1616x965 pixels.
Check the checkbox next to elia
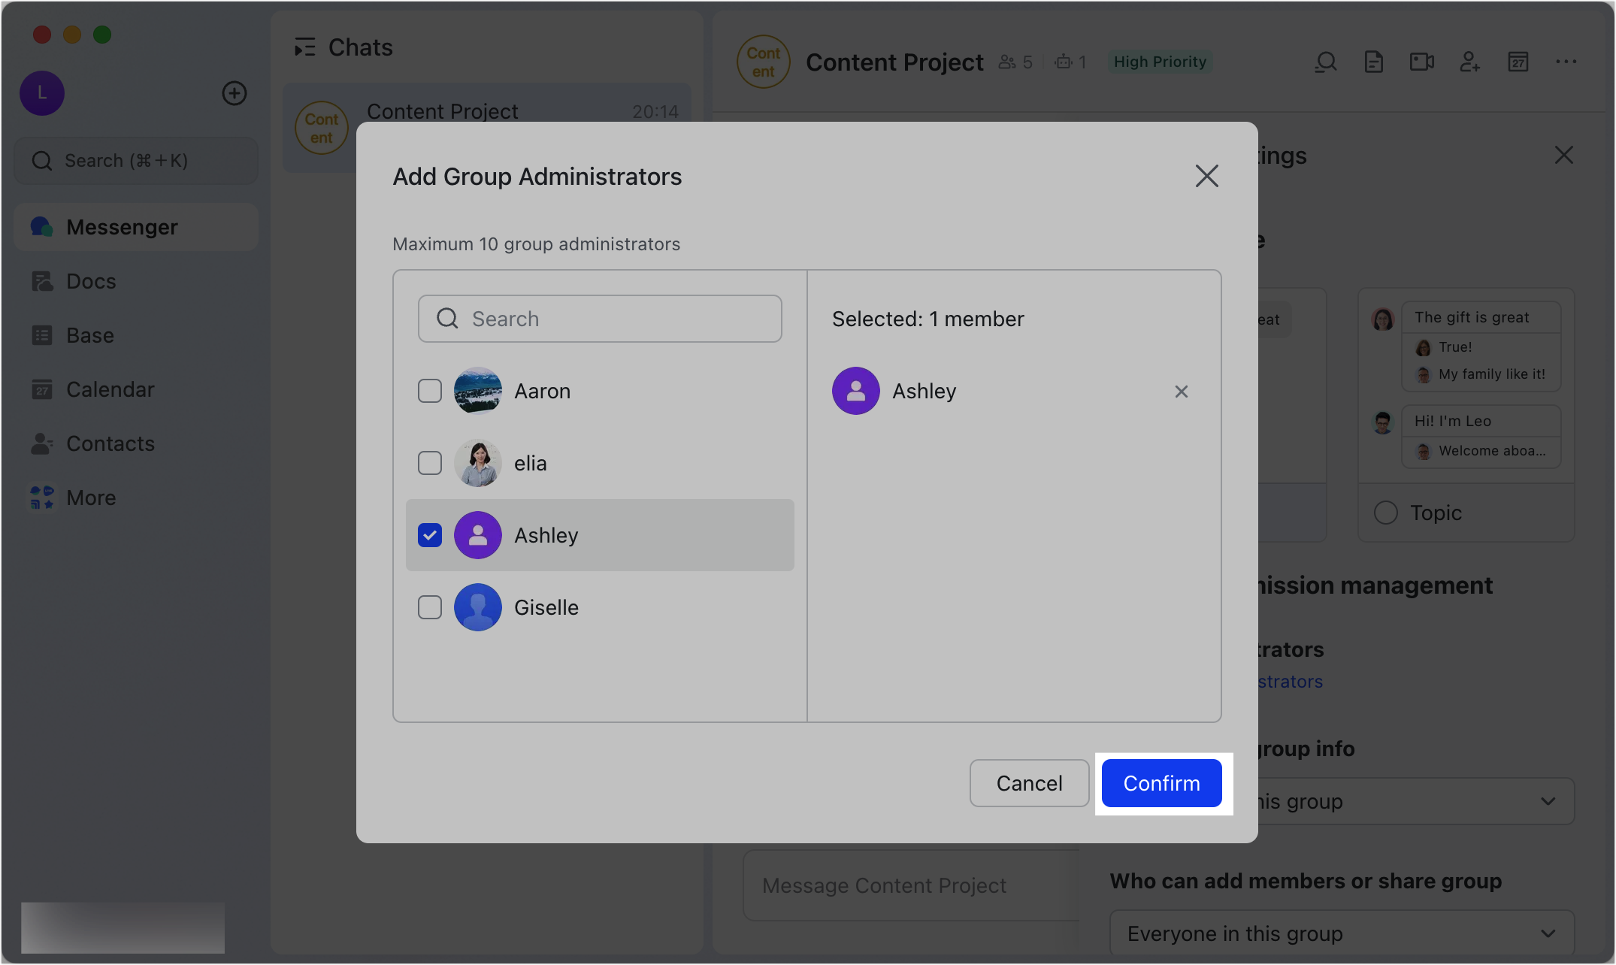click(430, 463)
